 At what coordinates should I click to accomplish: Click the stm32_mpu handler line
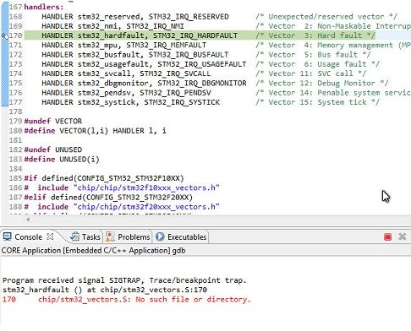click(x=123, y=45)
